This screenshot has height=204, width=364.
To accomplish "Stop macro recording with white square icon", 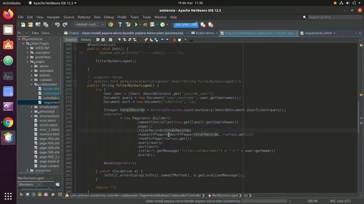I will tap(180, 40).
